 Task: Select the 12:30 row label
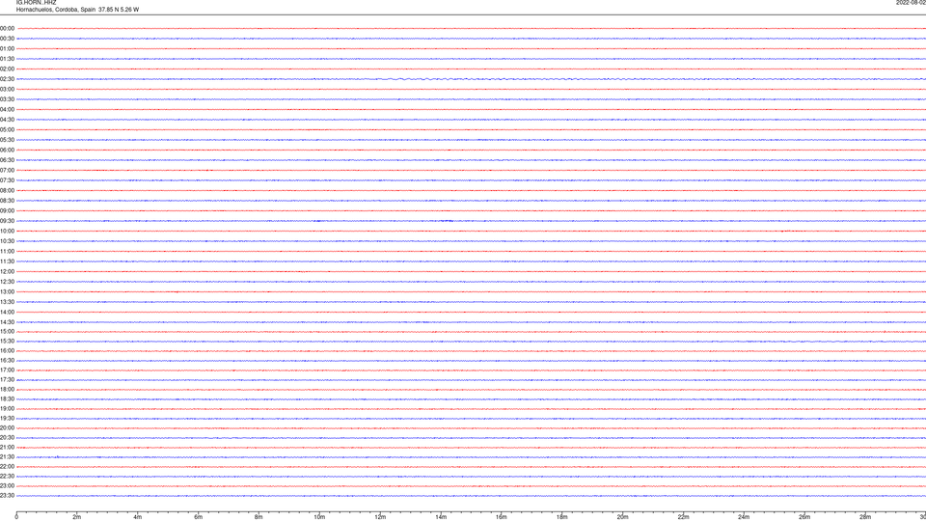tap(7, 282)
